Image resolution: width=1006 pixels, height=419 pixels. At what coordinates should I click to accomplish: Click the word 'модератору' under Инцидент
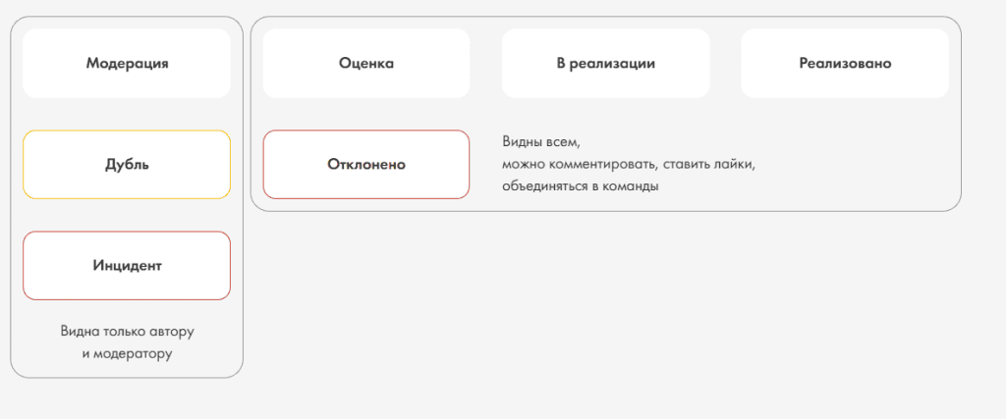[133, 354]
